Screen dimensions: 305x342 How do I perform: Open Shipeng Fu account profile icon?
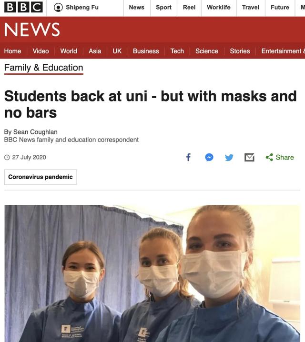[58, 8]
